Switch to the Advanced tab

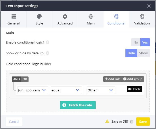point(65,19)
